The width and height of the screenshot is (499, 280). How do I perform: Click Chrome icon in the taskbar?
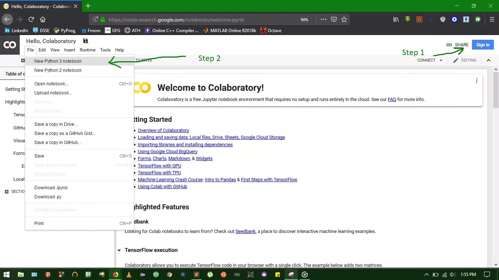pyautogui.click(x=169, y=275)
